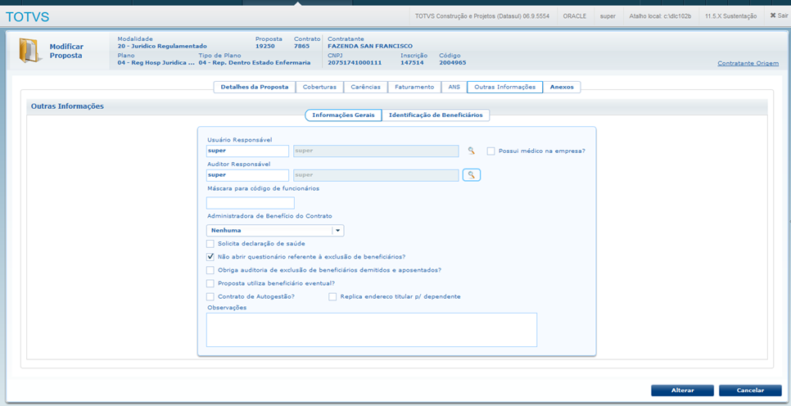Open the Administradora de Benefício dropdown arrow
Screen dimensions: 791x406
tap(338, 231)
